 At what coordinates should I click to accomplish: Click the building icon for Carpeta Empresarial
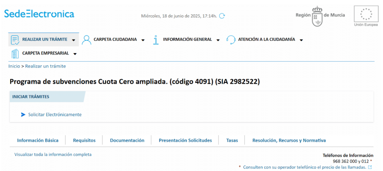point(15,54)
